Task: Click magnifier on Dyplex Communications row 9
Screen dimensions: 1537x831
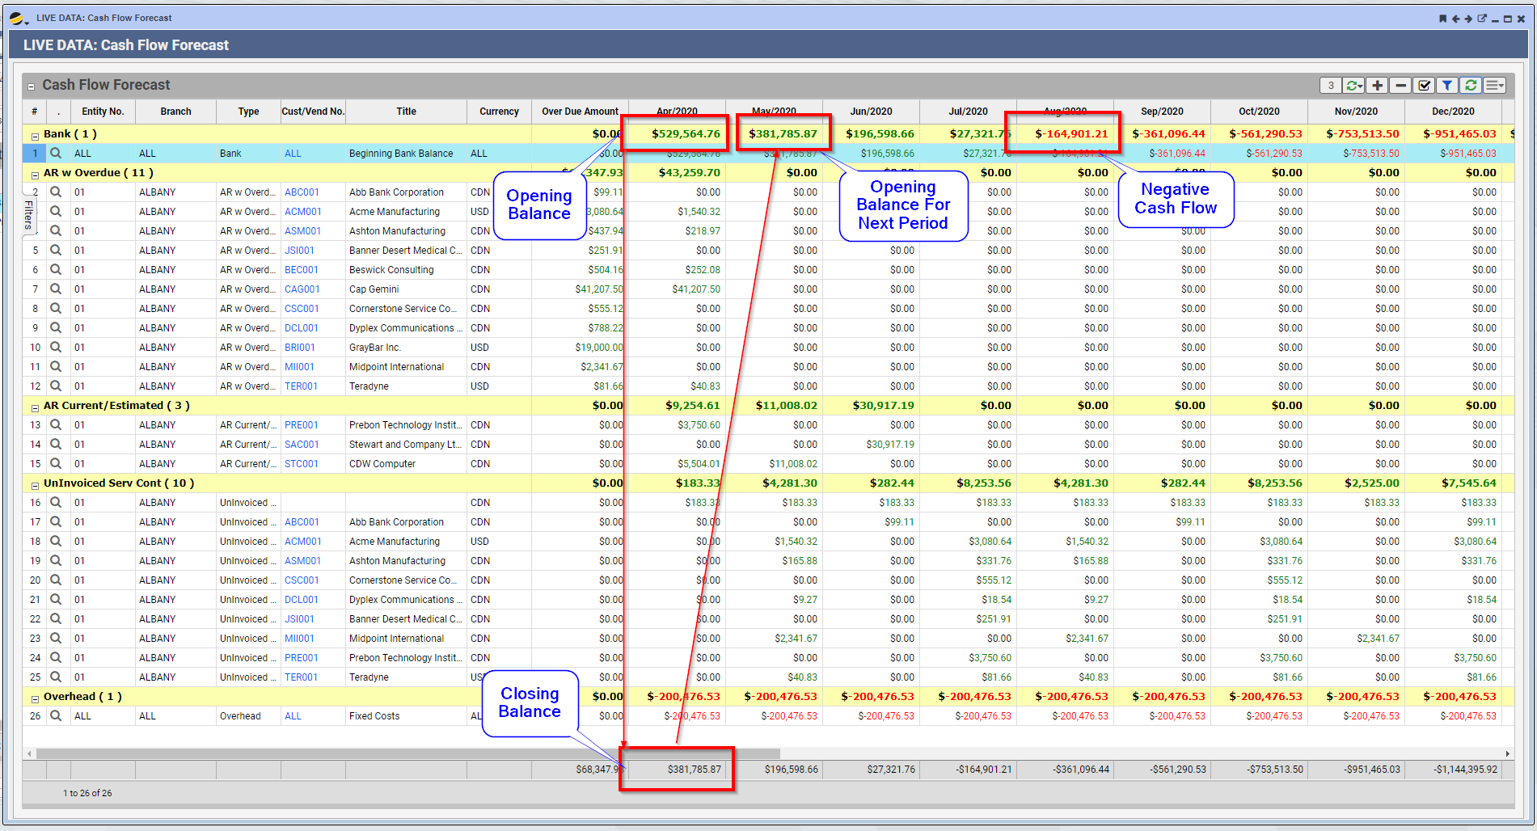Action: tap(56, 327)
